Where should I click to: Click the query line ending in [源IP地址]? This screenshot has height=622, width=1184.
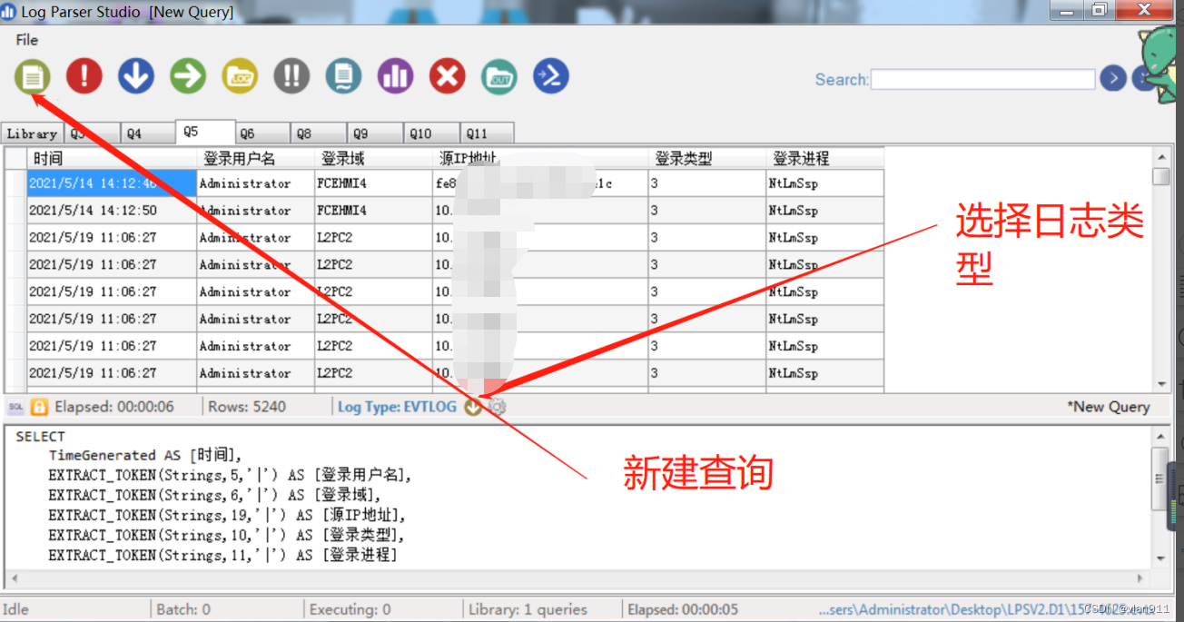coord(227,516)
